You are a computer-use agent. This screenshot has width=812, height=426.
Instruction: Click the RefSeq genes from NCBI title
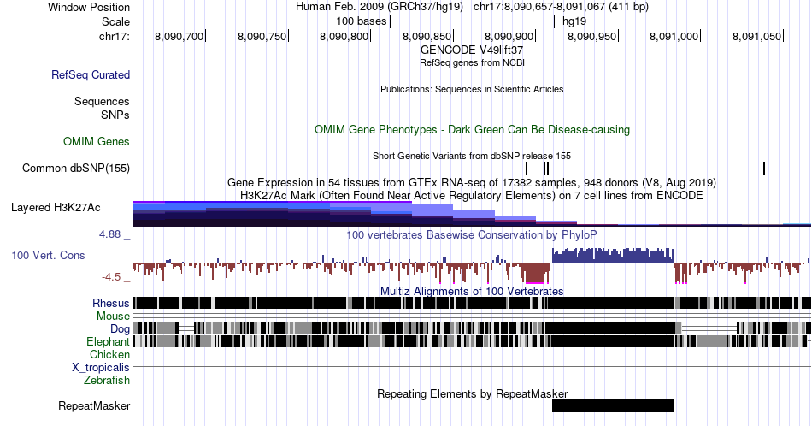click(472, 62)
